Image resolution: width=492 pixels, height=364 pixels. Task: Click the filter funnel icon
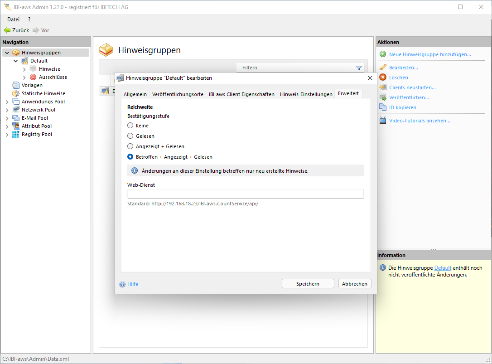(x=359, y=68)
